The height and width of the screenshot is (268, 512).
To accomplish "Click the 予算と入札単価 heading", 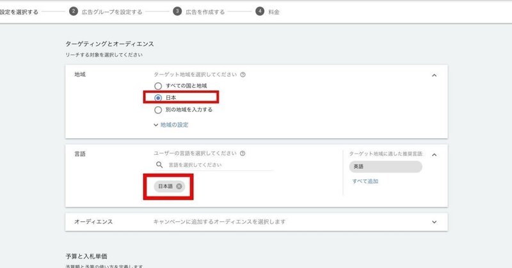I will point(86,256).
